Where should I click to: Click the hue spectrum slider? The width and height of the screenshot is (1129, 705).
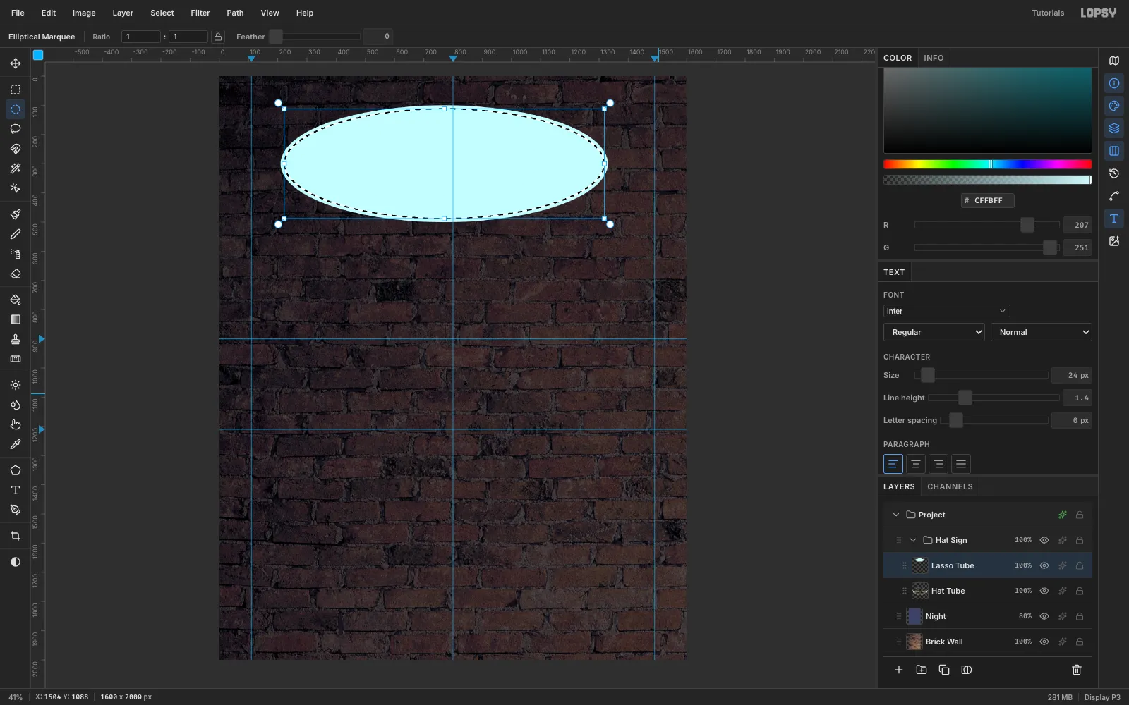pos(988,164)
